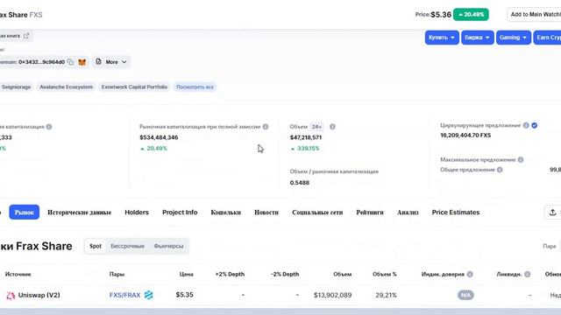Open the external link icon beside the whitepaper
This screenshot has height=315, width=561.
(26, 36)
